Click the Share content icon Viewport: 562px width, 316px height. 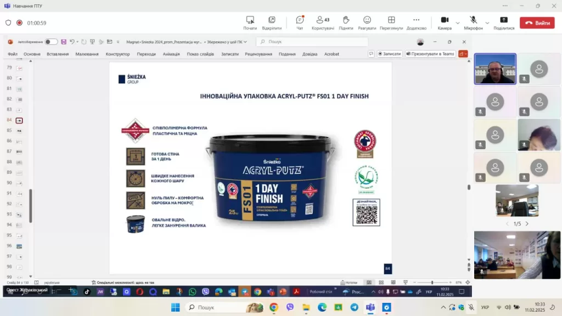click(x=503, y=22)
